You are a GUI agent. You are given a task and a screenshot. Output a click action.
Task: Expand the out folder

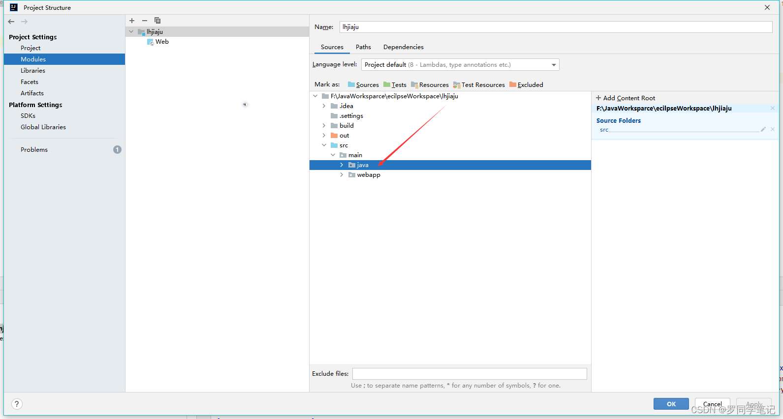click(324, 135)
